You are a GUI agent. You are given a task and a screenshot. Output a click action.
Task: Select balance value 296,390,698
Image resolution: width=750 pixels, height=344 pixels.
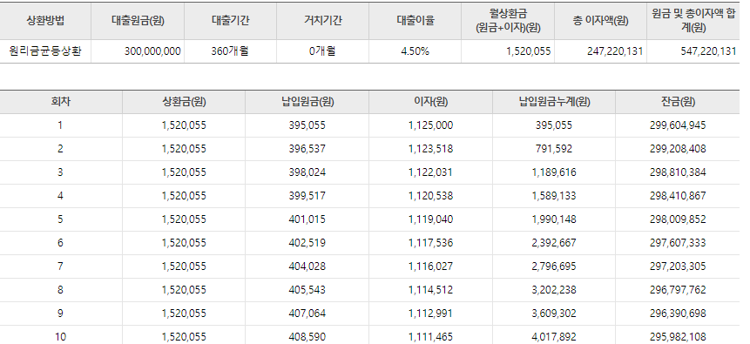point(678,313)
